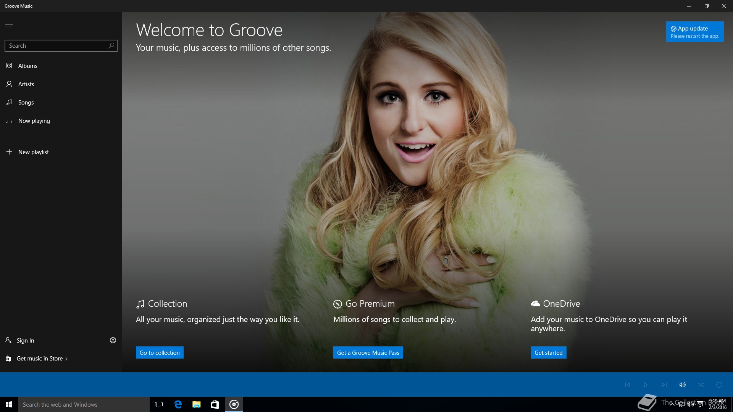Open the Artists view
Viewport: 733px width, 412px height.
point(61,84)
